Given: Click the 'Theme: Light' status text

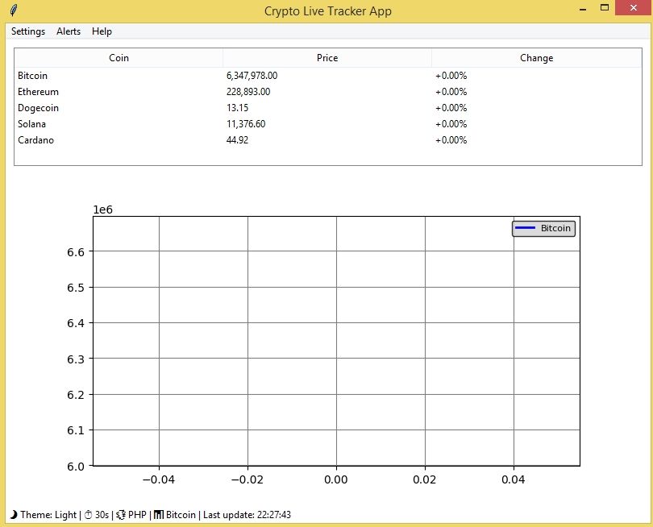Looking at the screenshot, I should 48,515.
